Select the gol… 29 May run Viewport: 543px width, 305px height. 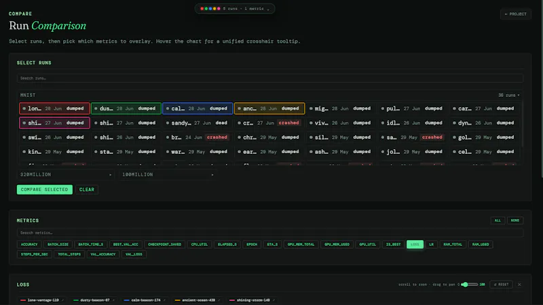point(485,138)
